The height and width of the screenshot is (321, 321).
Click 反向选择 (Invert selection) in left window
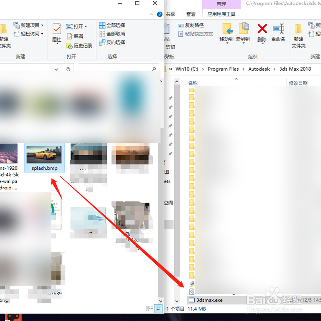coord(112,43)
